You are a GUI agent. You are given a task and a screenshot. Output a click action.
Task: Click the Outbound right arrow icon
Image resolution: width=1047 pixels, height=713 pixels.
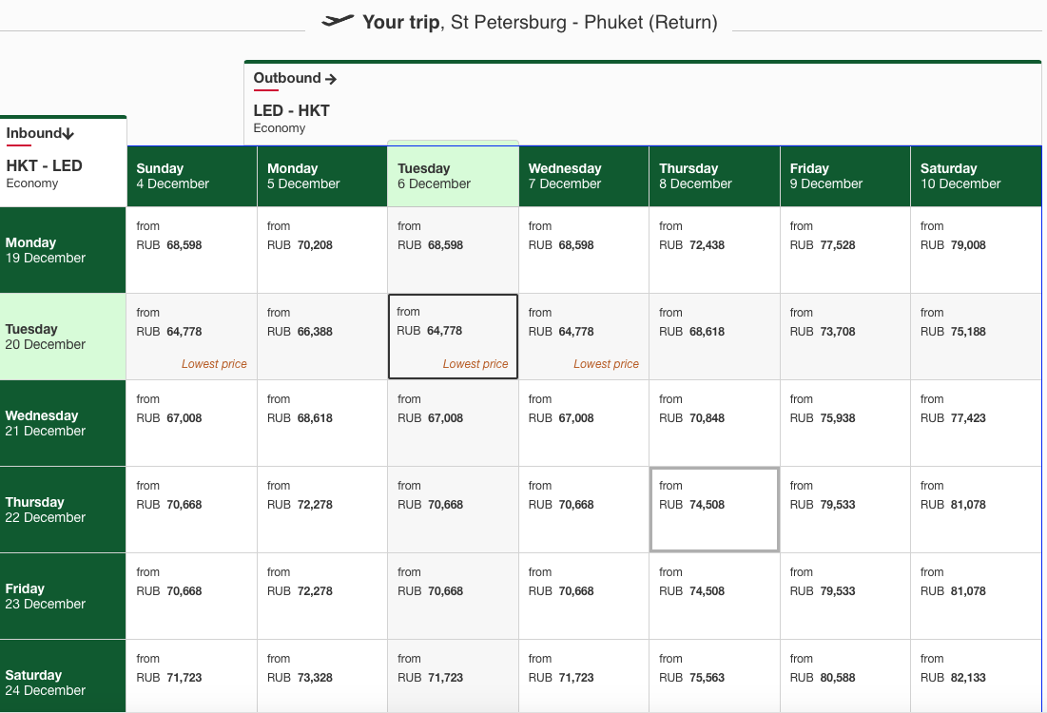click(331, 79)
